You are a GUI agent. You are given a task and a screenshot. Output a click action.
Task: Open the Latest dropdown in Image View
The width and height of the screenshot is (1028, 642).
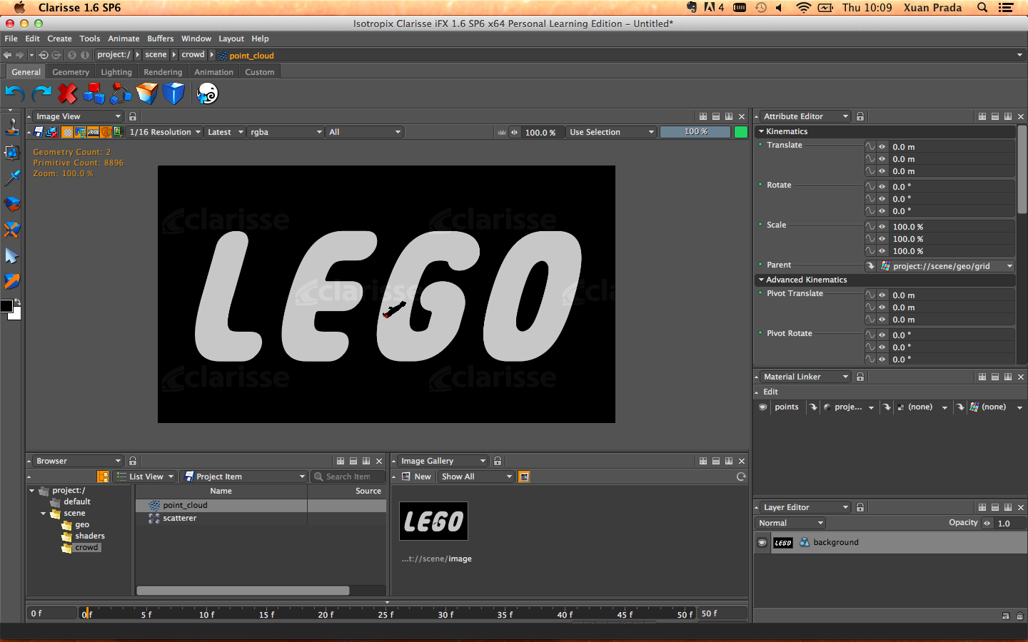tap(225, 132)
